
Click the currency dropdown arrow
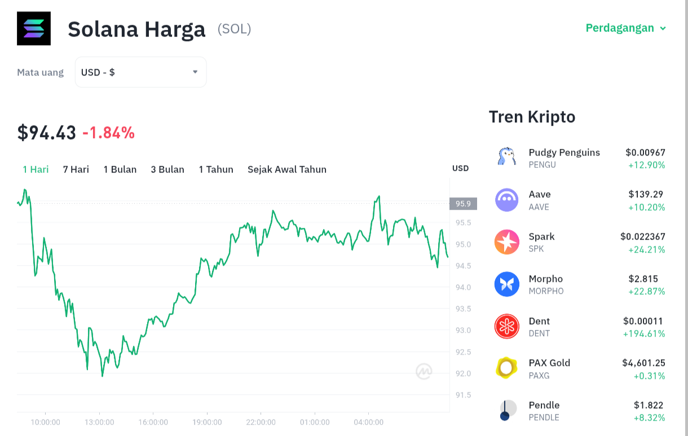(x=195, y=72)
